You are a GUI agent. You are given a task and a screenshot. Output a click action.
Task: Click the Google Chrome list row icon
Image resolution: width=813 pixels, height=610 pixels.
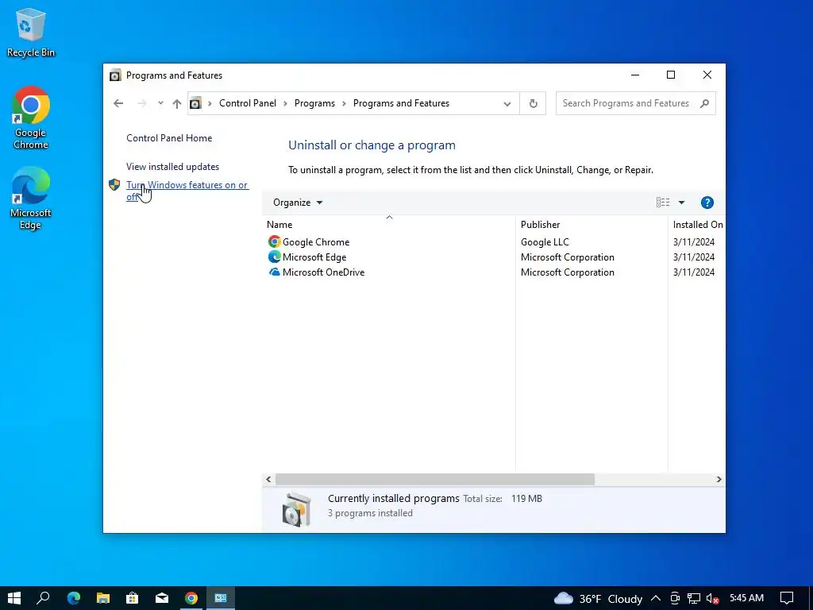tap(274, 241)
